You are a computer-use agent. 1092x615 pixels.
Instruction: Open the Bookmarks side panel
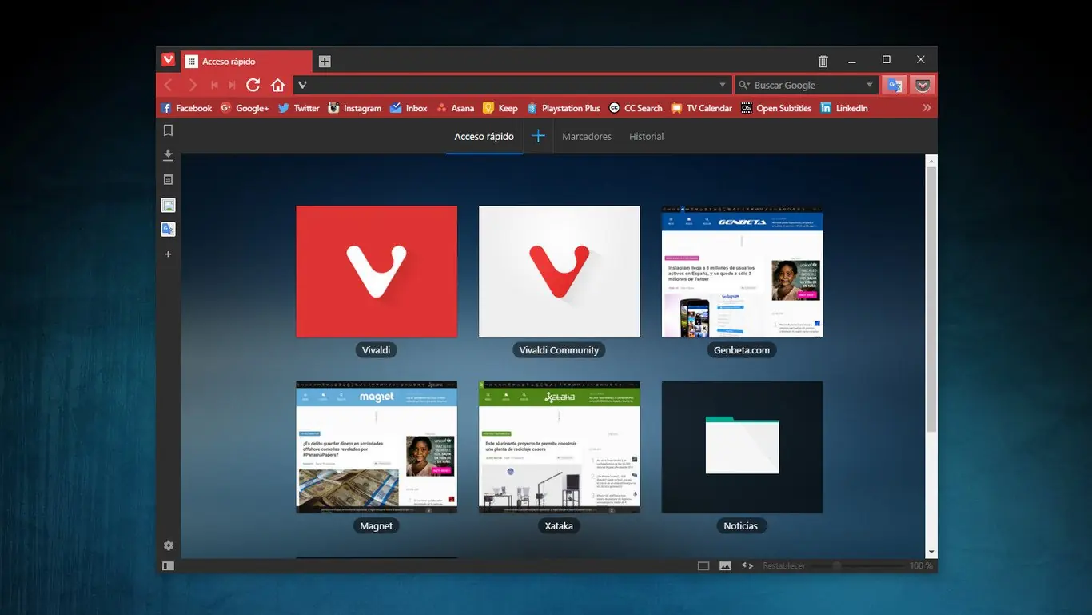(x=168, y=130)
